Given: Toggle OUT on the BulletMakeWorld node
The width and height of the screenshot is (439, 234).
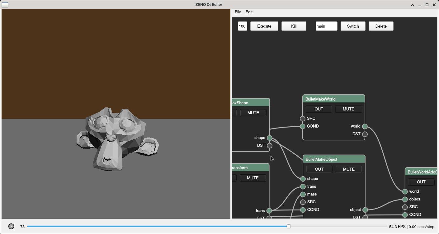Looking at the screenshot, I should click(319, 109).
